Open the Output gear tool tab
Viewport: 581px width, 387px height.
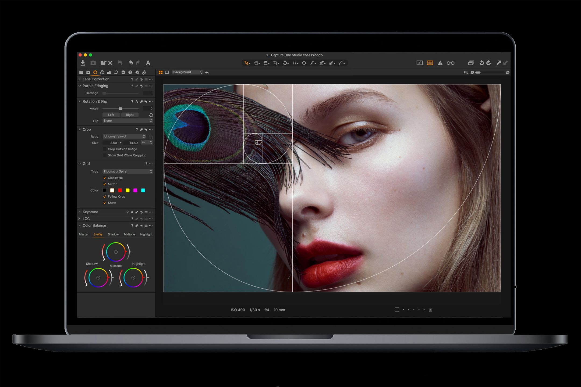[x=137, y=72]
